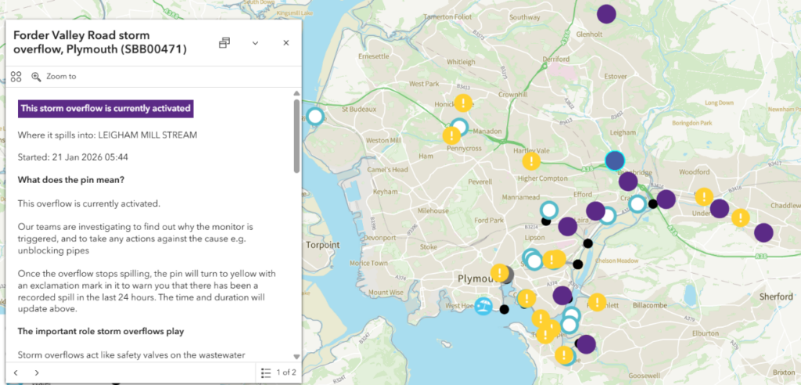
Task: Open the 1 of 2 features list
Action: 278,372
